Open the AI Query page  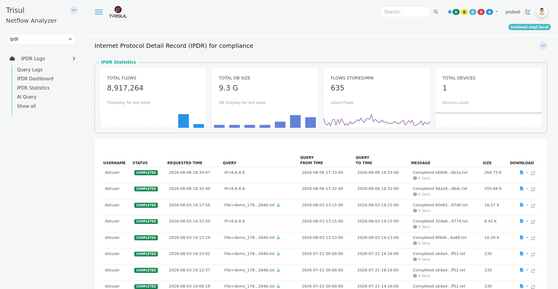pyautogui.click(x=27, y=97)
